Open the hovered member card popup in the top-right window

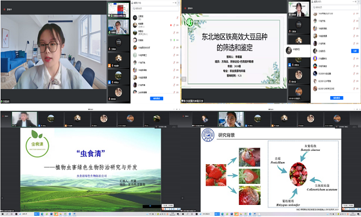coord(297,50)
